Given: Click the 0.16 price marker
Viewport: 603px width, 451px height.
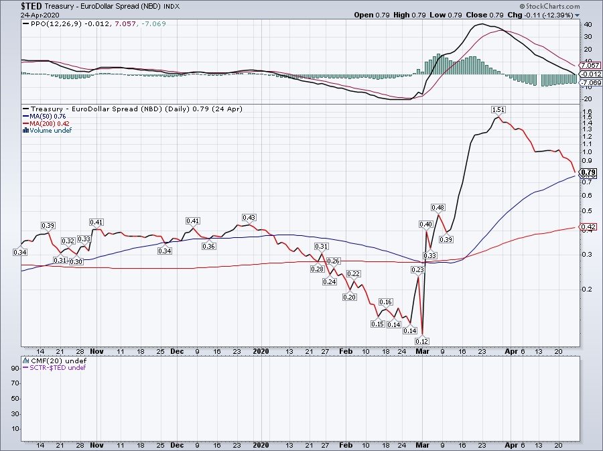Looking at the screenshot, I should click(x=386, y=302).
